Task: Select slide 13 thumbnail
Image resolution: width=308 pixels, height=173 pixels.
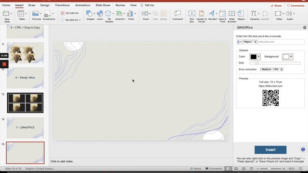Action: (x=25, y=103)
